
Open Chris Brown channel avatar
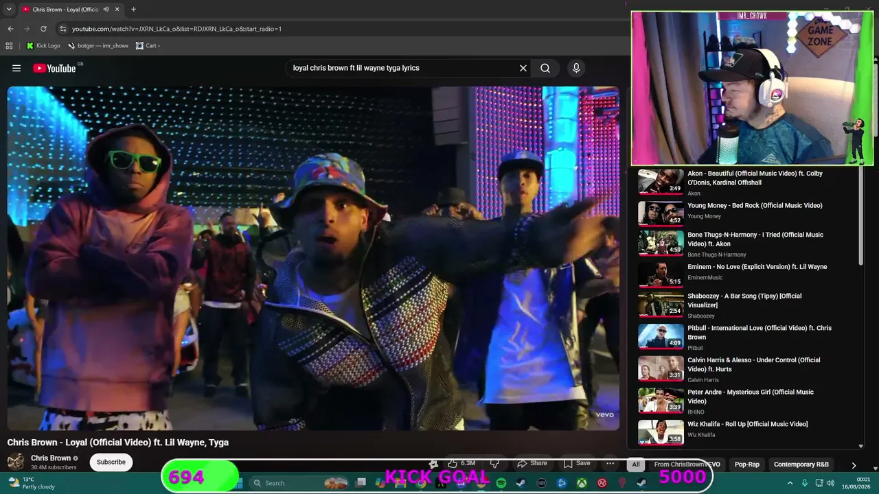pyautogui.click(x=16, y=462)
